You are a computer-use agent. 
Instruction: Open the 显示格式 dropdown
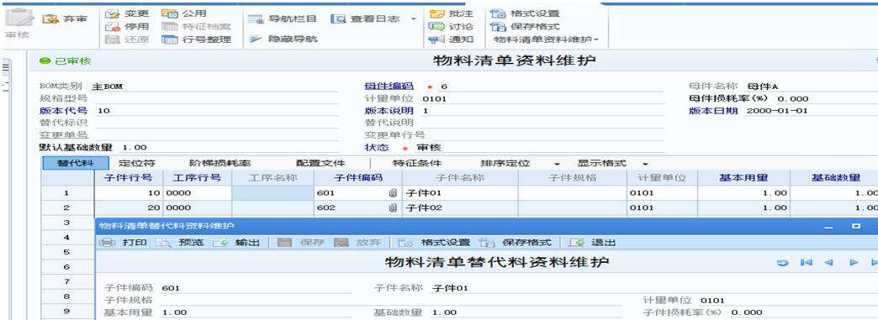pyautogui.click(x=645, y=164)
